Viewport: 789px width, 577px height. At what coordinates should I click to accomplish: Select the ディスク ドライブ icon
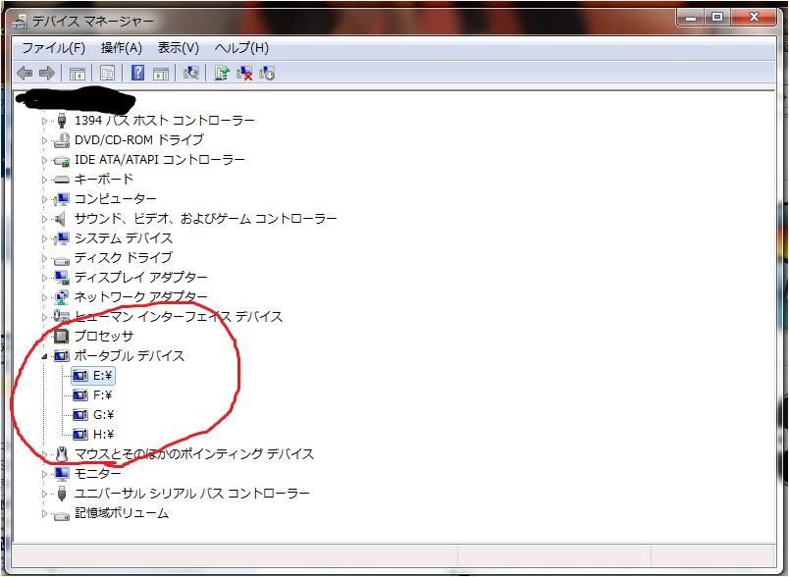62,260
